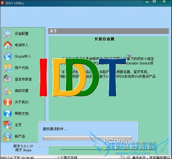This screenshot has height=159, width=172.
Task: Click 新产品 menu label
Action: [x=20, y=136]
